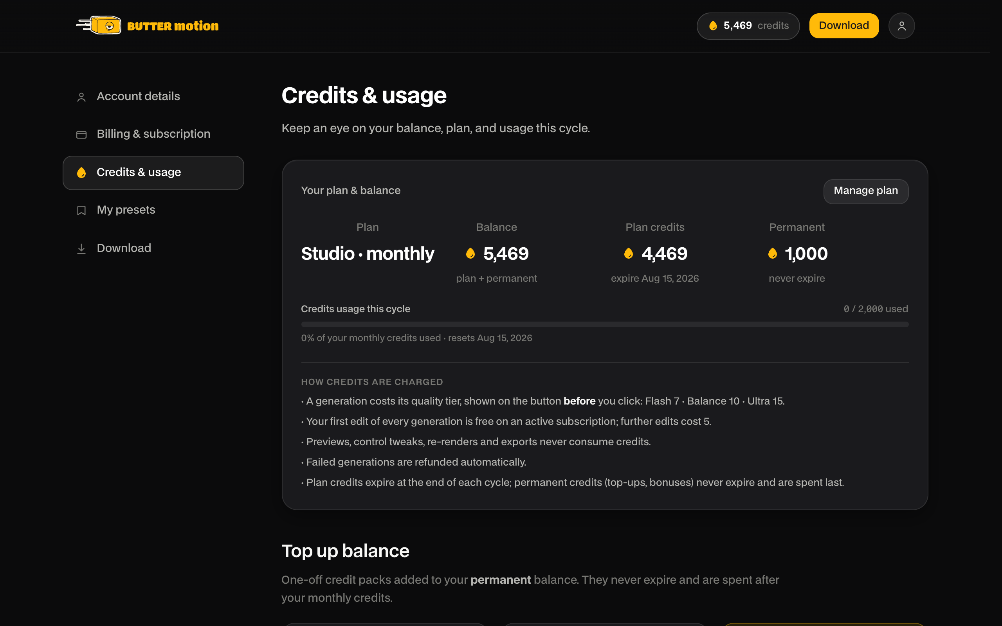This screenshot has height=626, width=1002.
Task: Select Credits & usage in the sidebar
Action: tap(153, 173)
